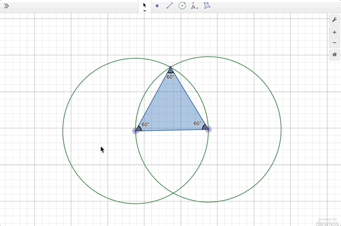This screenshot has width=341, height=226.
Task: Click the bottom-right 60° angle marker
Action: click(204, 127)
